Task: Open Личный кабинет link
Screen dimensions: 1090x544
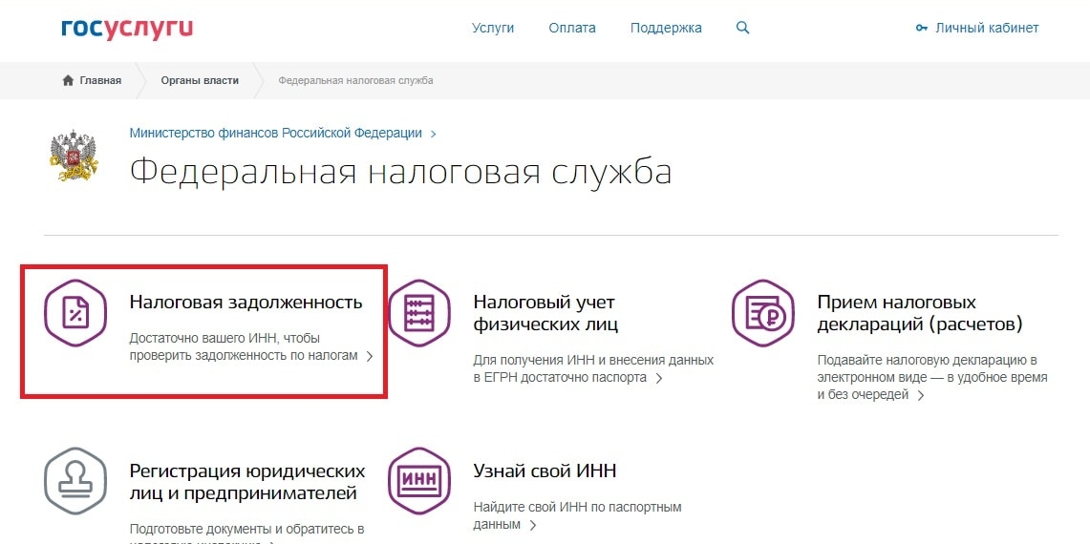Action: click(987, 28)
